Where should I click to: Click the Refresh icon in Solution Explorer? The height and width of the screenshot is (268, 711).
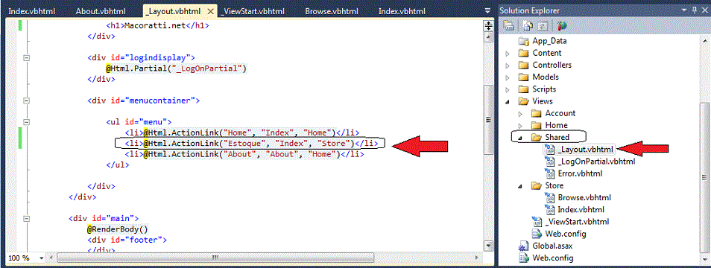[x=543, y=25]
